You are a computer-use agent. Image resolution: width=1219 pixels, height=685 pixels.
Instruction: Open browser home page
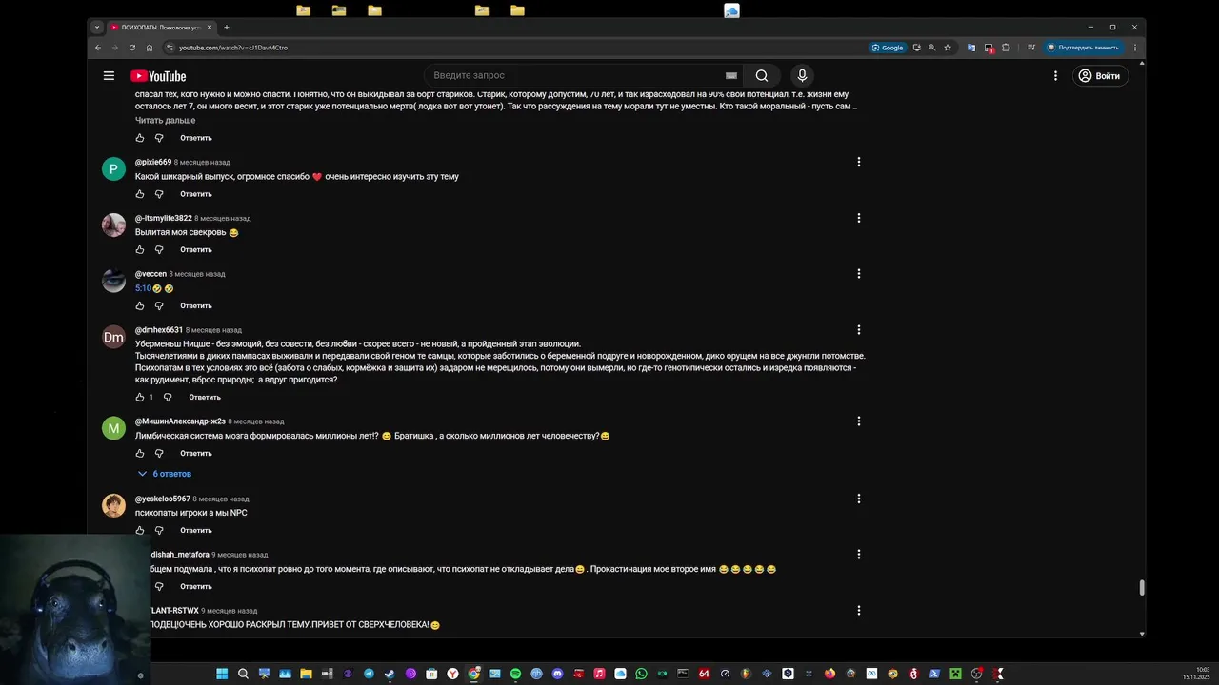tap(150, 48)
